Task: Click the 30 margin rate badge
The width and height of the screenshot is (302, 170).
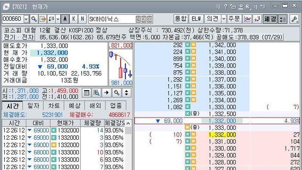Action: [150, 19]
